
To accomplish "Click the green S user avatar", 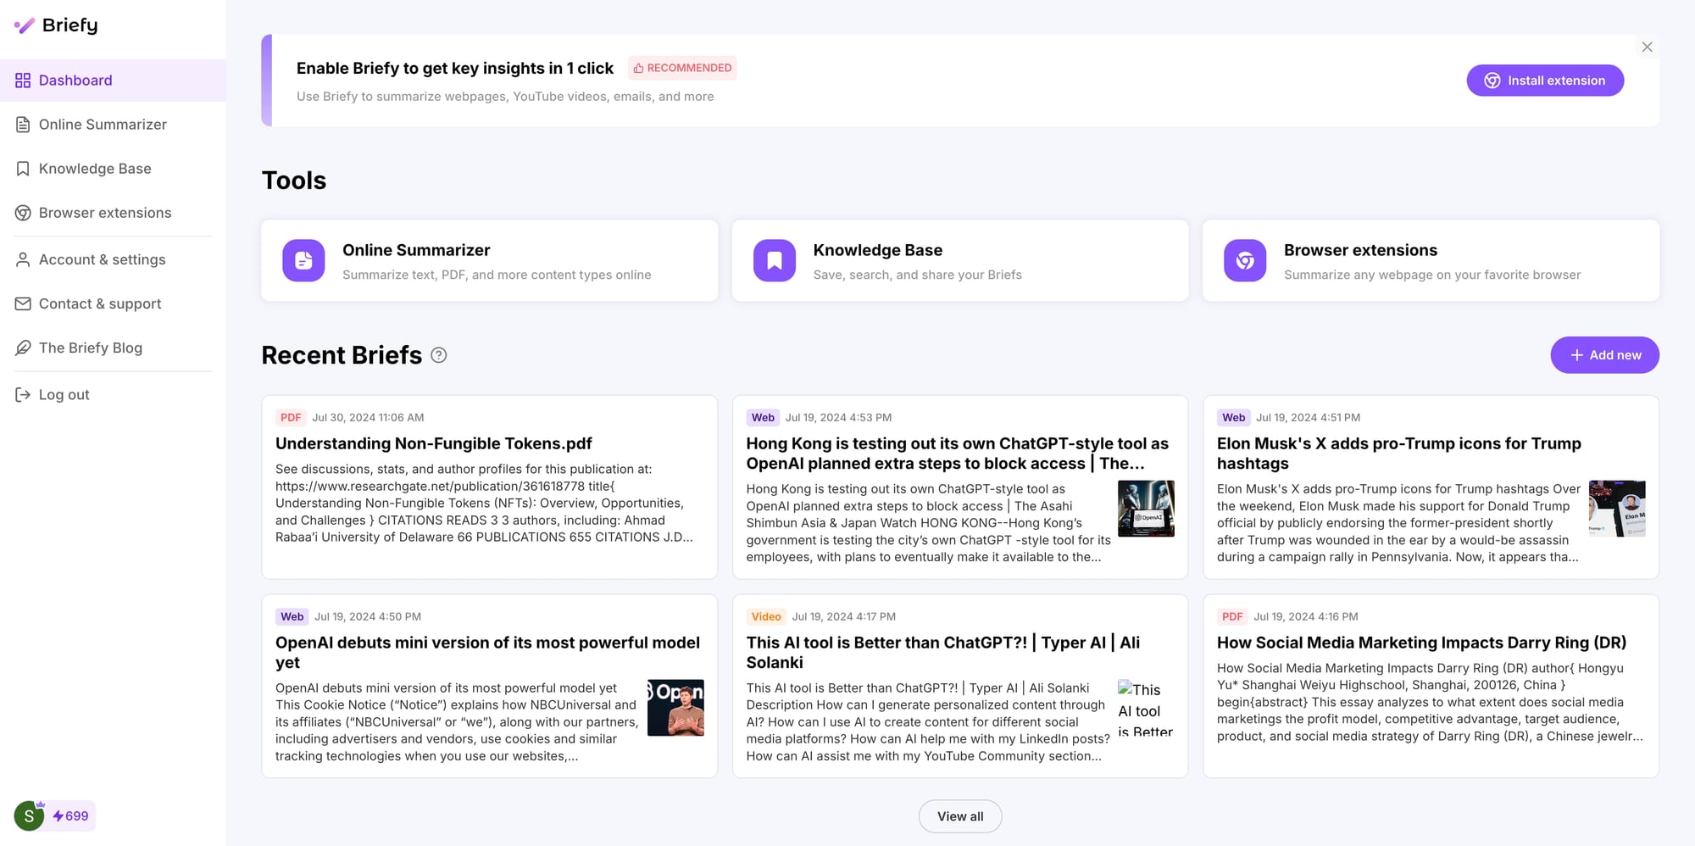I will point(29,816).
